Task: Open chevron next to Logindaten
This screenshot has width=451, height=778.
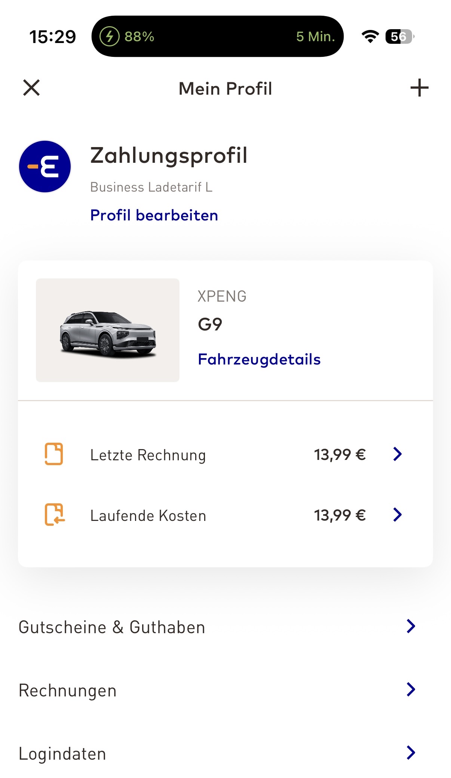Action: [x=411, y=753]
